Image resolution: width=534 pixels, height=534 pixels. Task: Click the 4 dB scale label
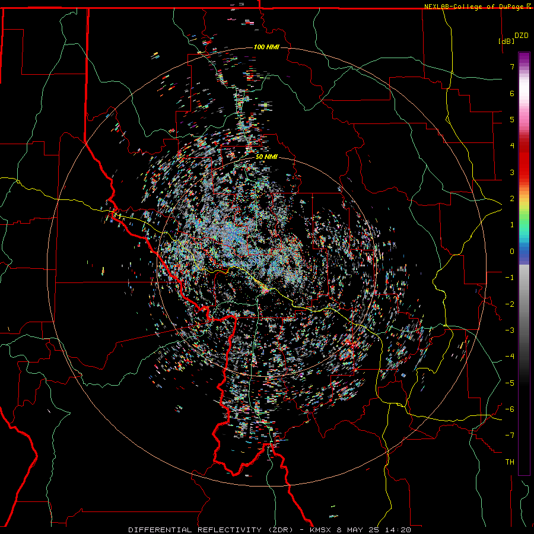[x=512, y=146]
